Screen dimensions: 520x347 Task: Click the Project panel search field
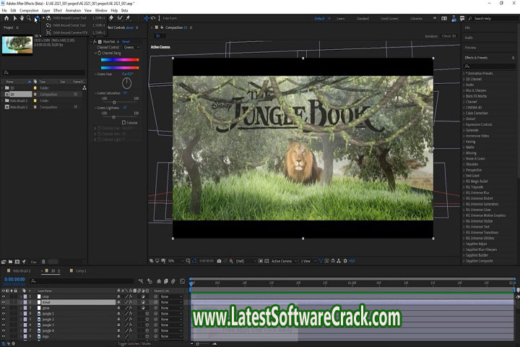44,72
